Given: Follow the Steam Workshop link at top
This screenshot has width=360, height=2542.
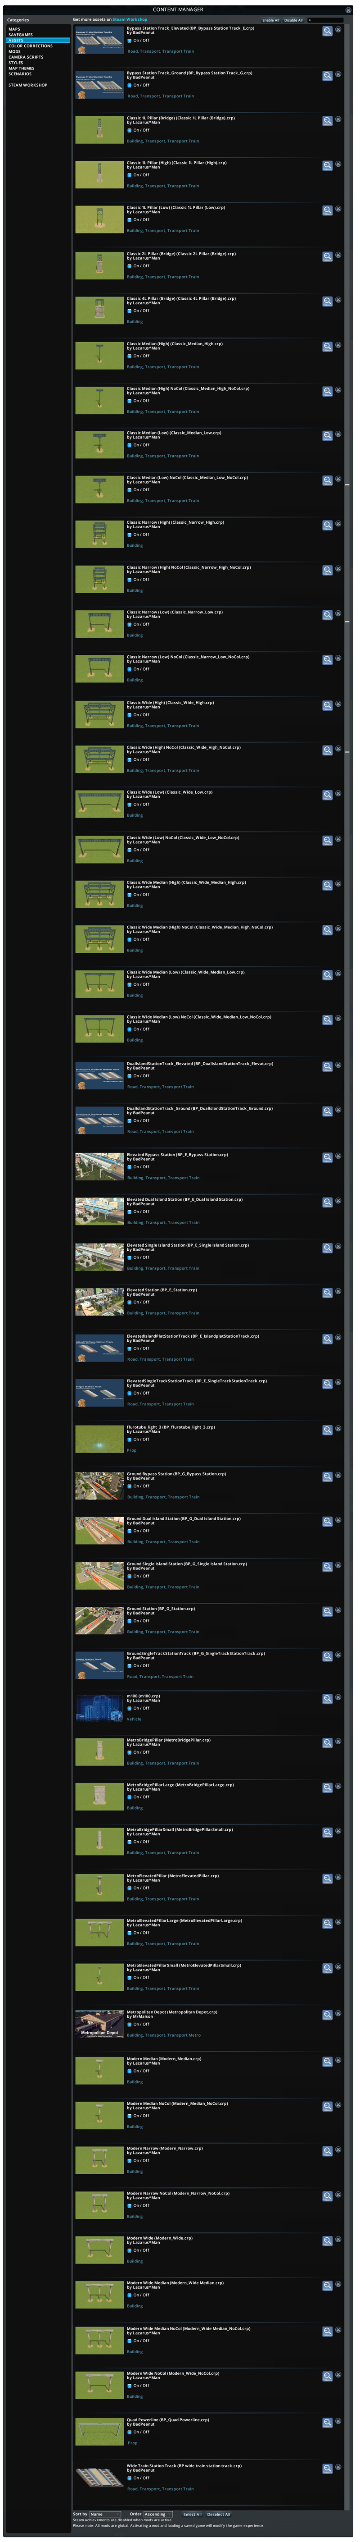Looking at the screenshot, I should point(130,20).
